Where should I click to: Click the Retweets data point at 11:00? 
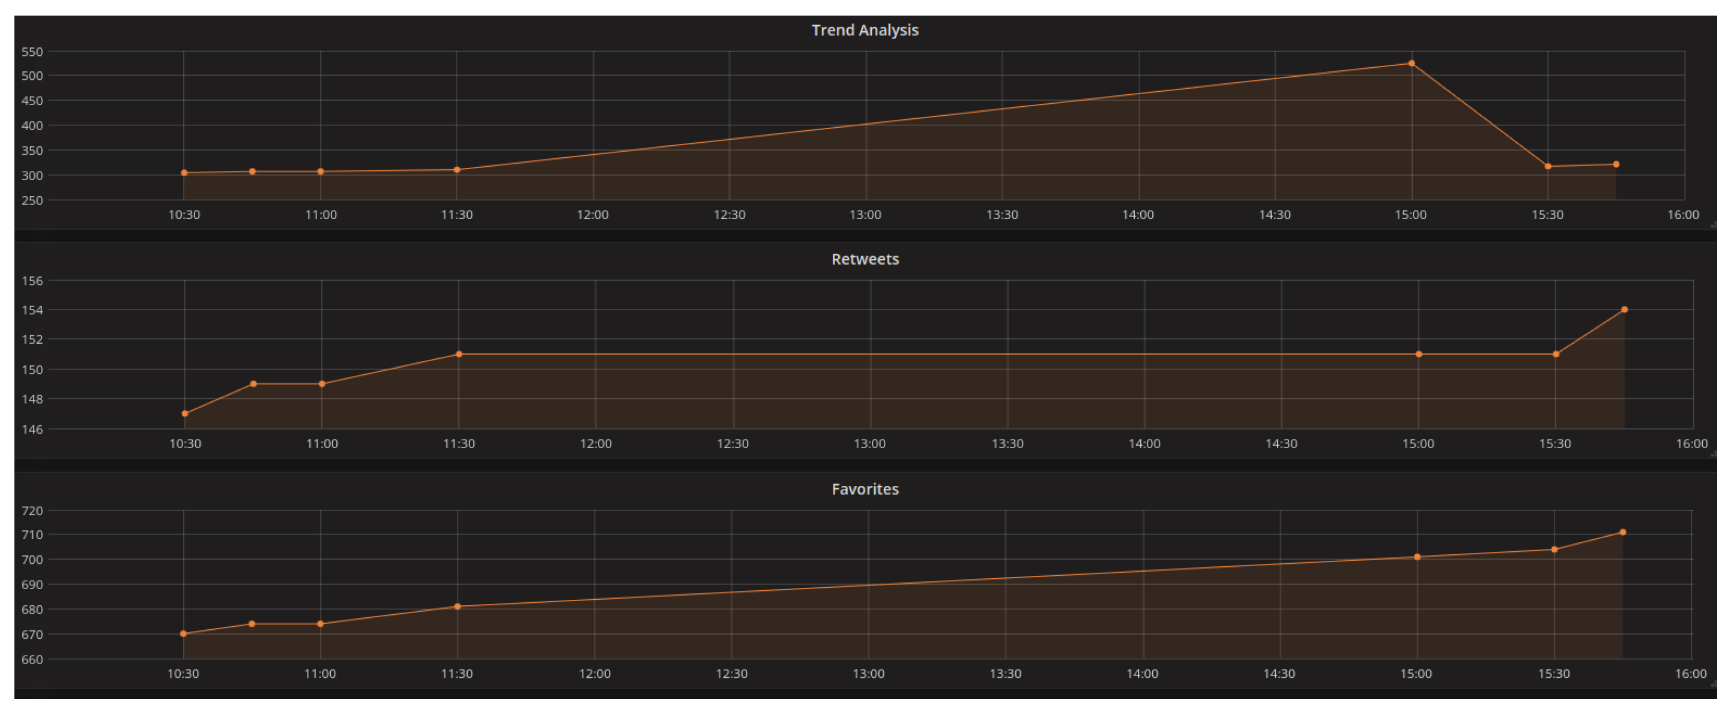[322, 384]
